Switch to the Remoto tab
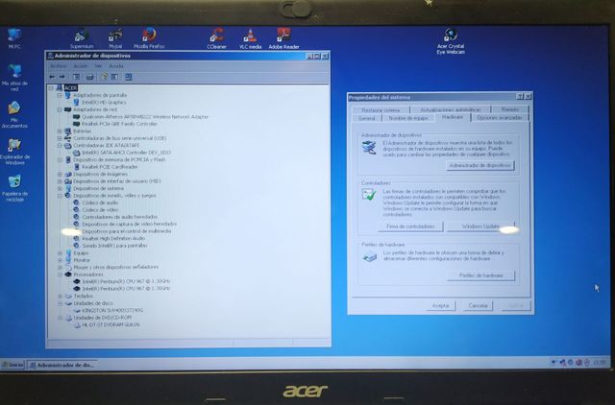 coord(510,109)
